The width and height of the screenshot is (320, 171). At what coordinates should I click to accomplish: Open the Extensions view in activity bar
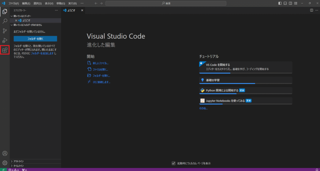5,50
